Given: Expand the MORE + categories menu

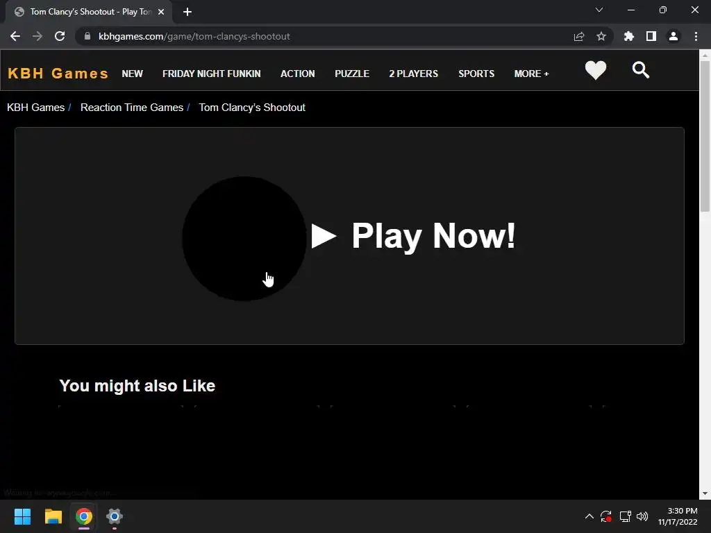Looking at the screenshot, I should [x=531, y=74].
